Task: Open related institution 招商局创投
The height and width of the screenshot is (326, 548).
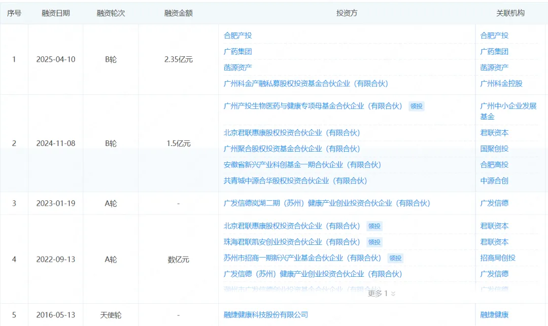Action: coord(498,258)
